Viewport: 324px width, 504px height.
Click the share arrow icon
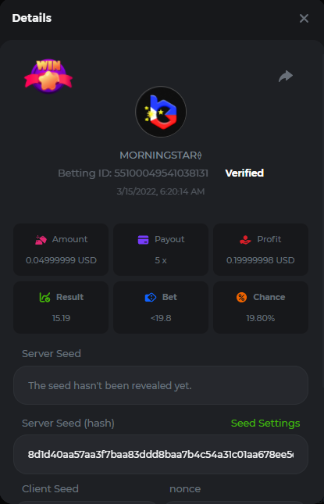pyautogui.click(x=286, y=76)
